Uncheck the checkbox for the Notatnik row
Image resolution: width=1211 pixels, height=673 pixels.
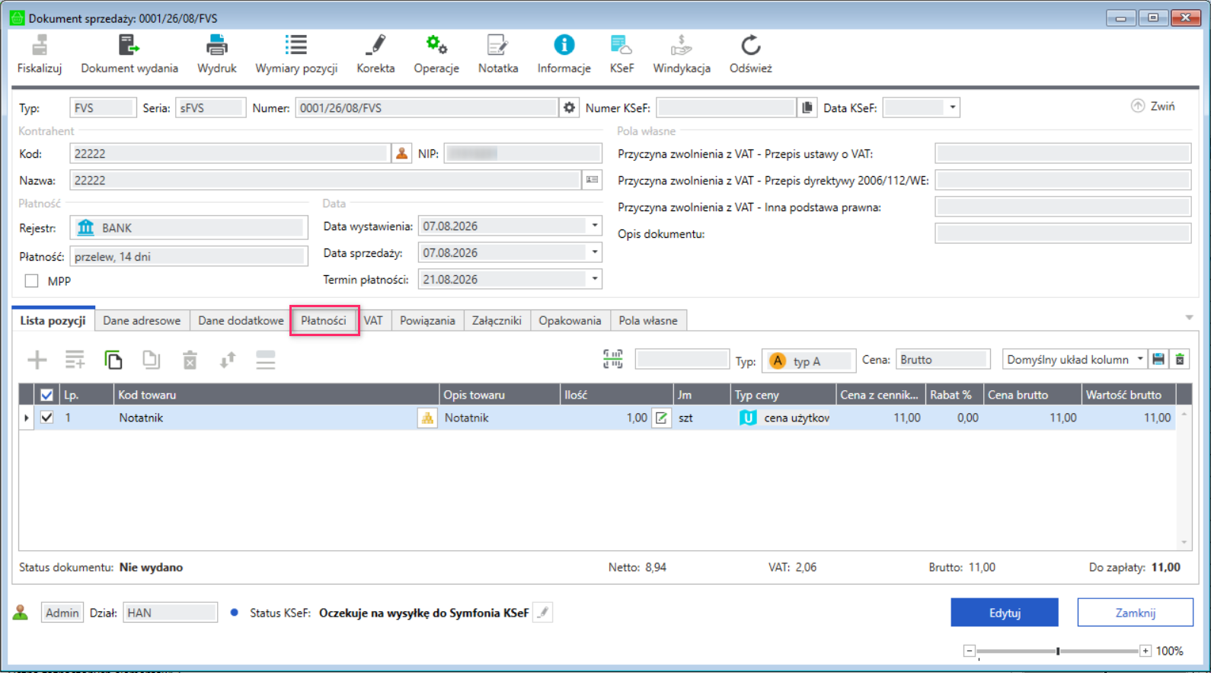pos(46,418)
